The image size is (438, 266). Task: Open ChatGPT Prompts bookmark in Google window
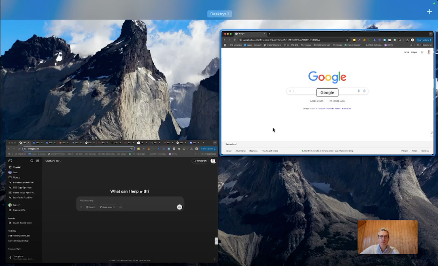pyautogui.click(x=272, y=45)
